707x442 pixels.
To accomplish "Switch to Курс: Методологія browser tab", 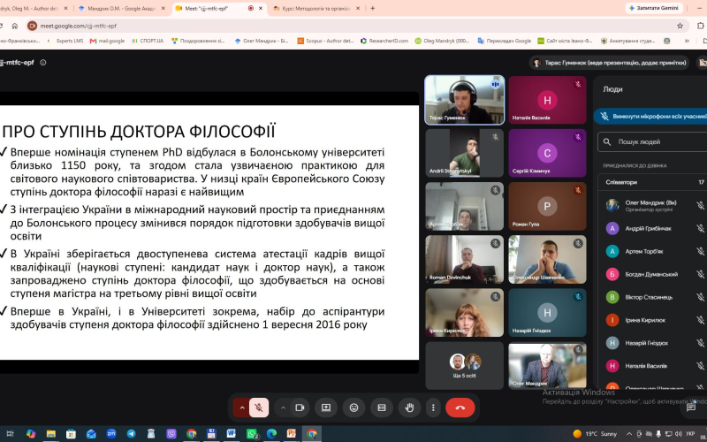I will click(317, 8).
